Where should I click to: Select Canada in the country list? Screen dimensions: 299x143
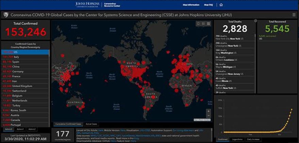click(x=25, y=120)
